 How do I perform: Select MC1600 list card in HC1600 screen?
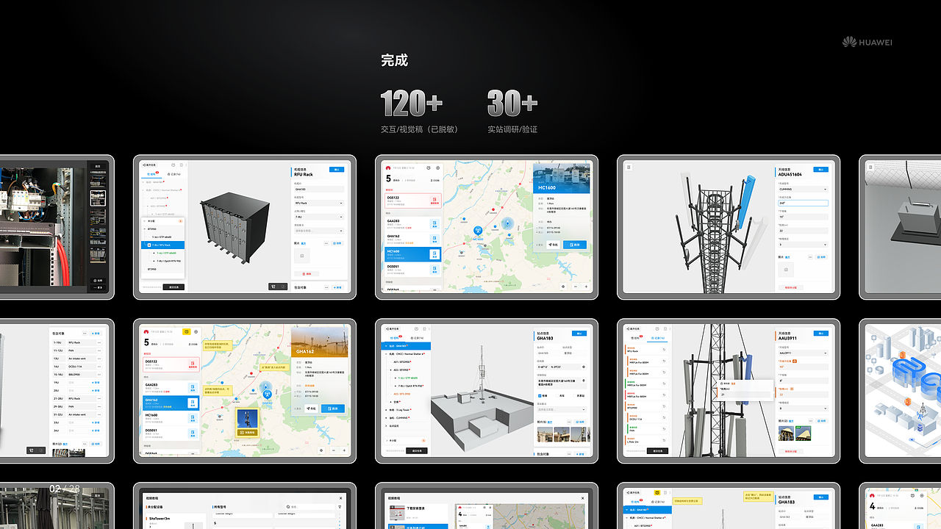click(413, 254)
